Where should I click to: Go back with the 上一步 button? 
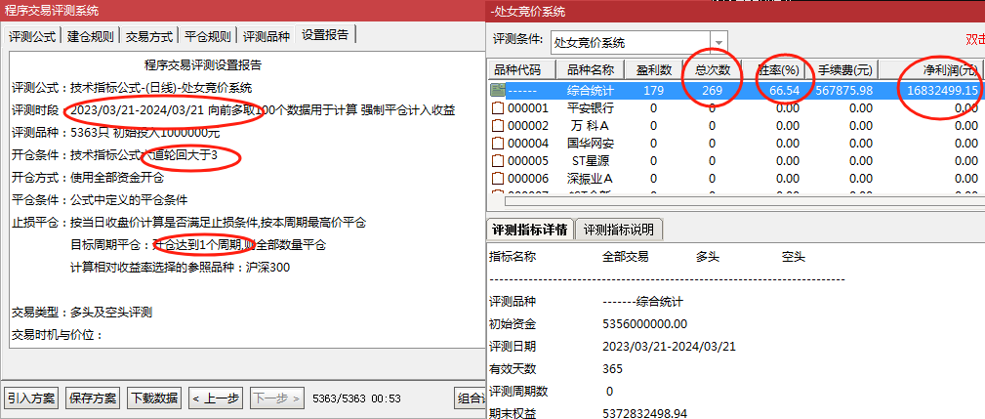pyautogui.click(x=216, y=398)
